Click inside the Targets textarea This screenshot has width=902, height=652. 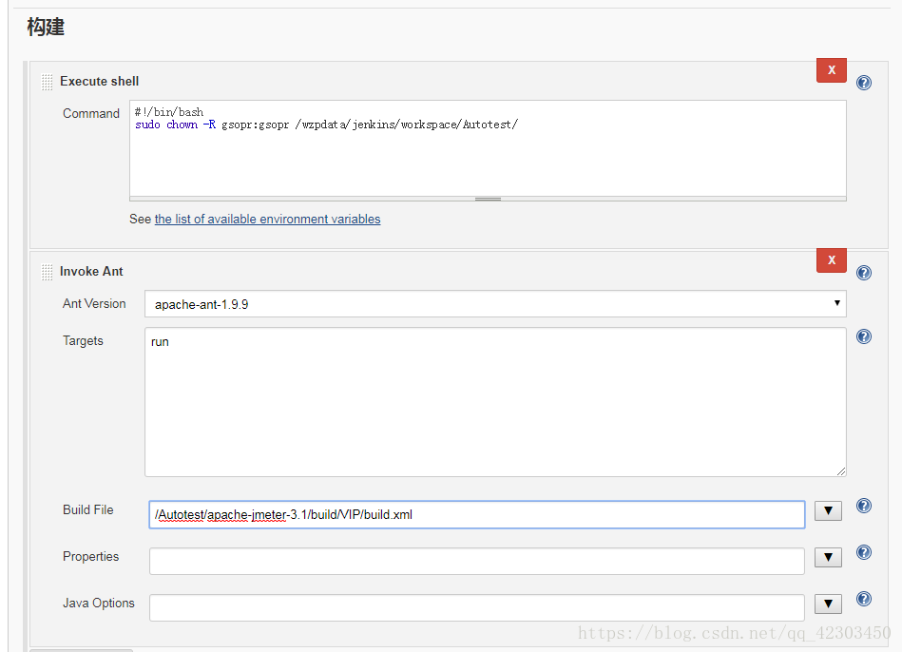(x=495, y=402)
